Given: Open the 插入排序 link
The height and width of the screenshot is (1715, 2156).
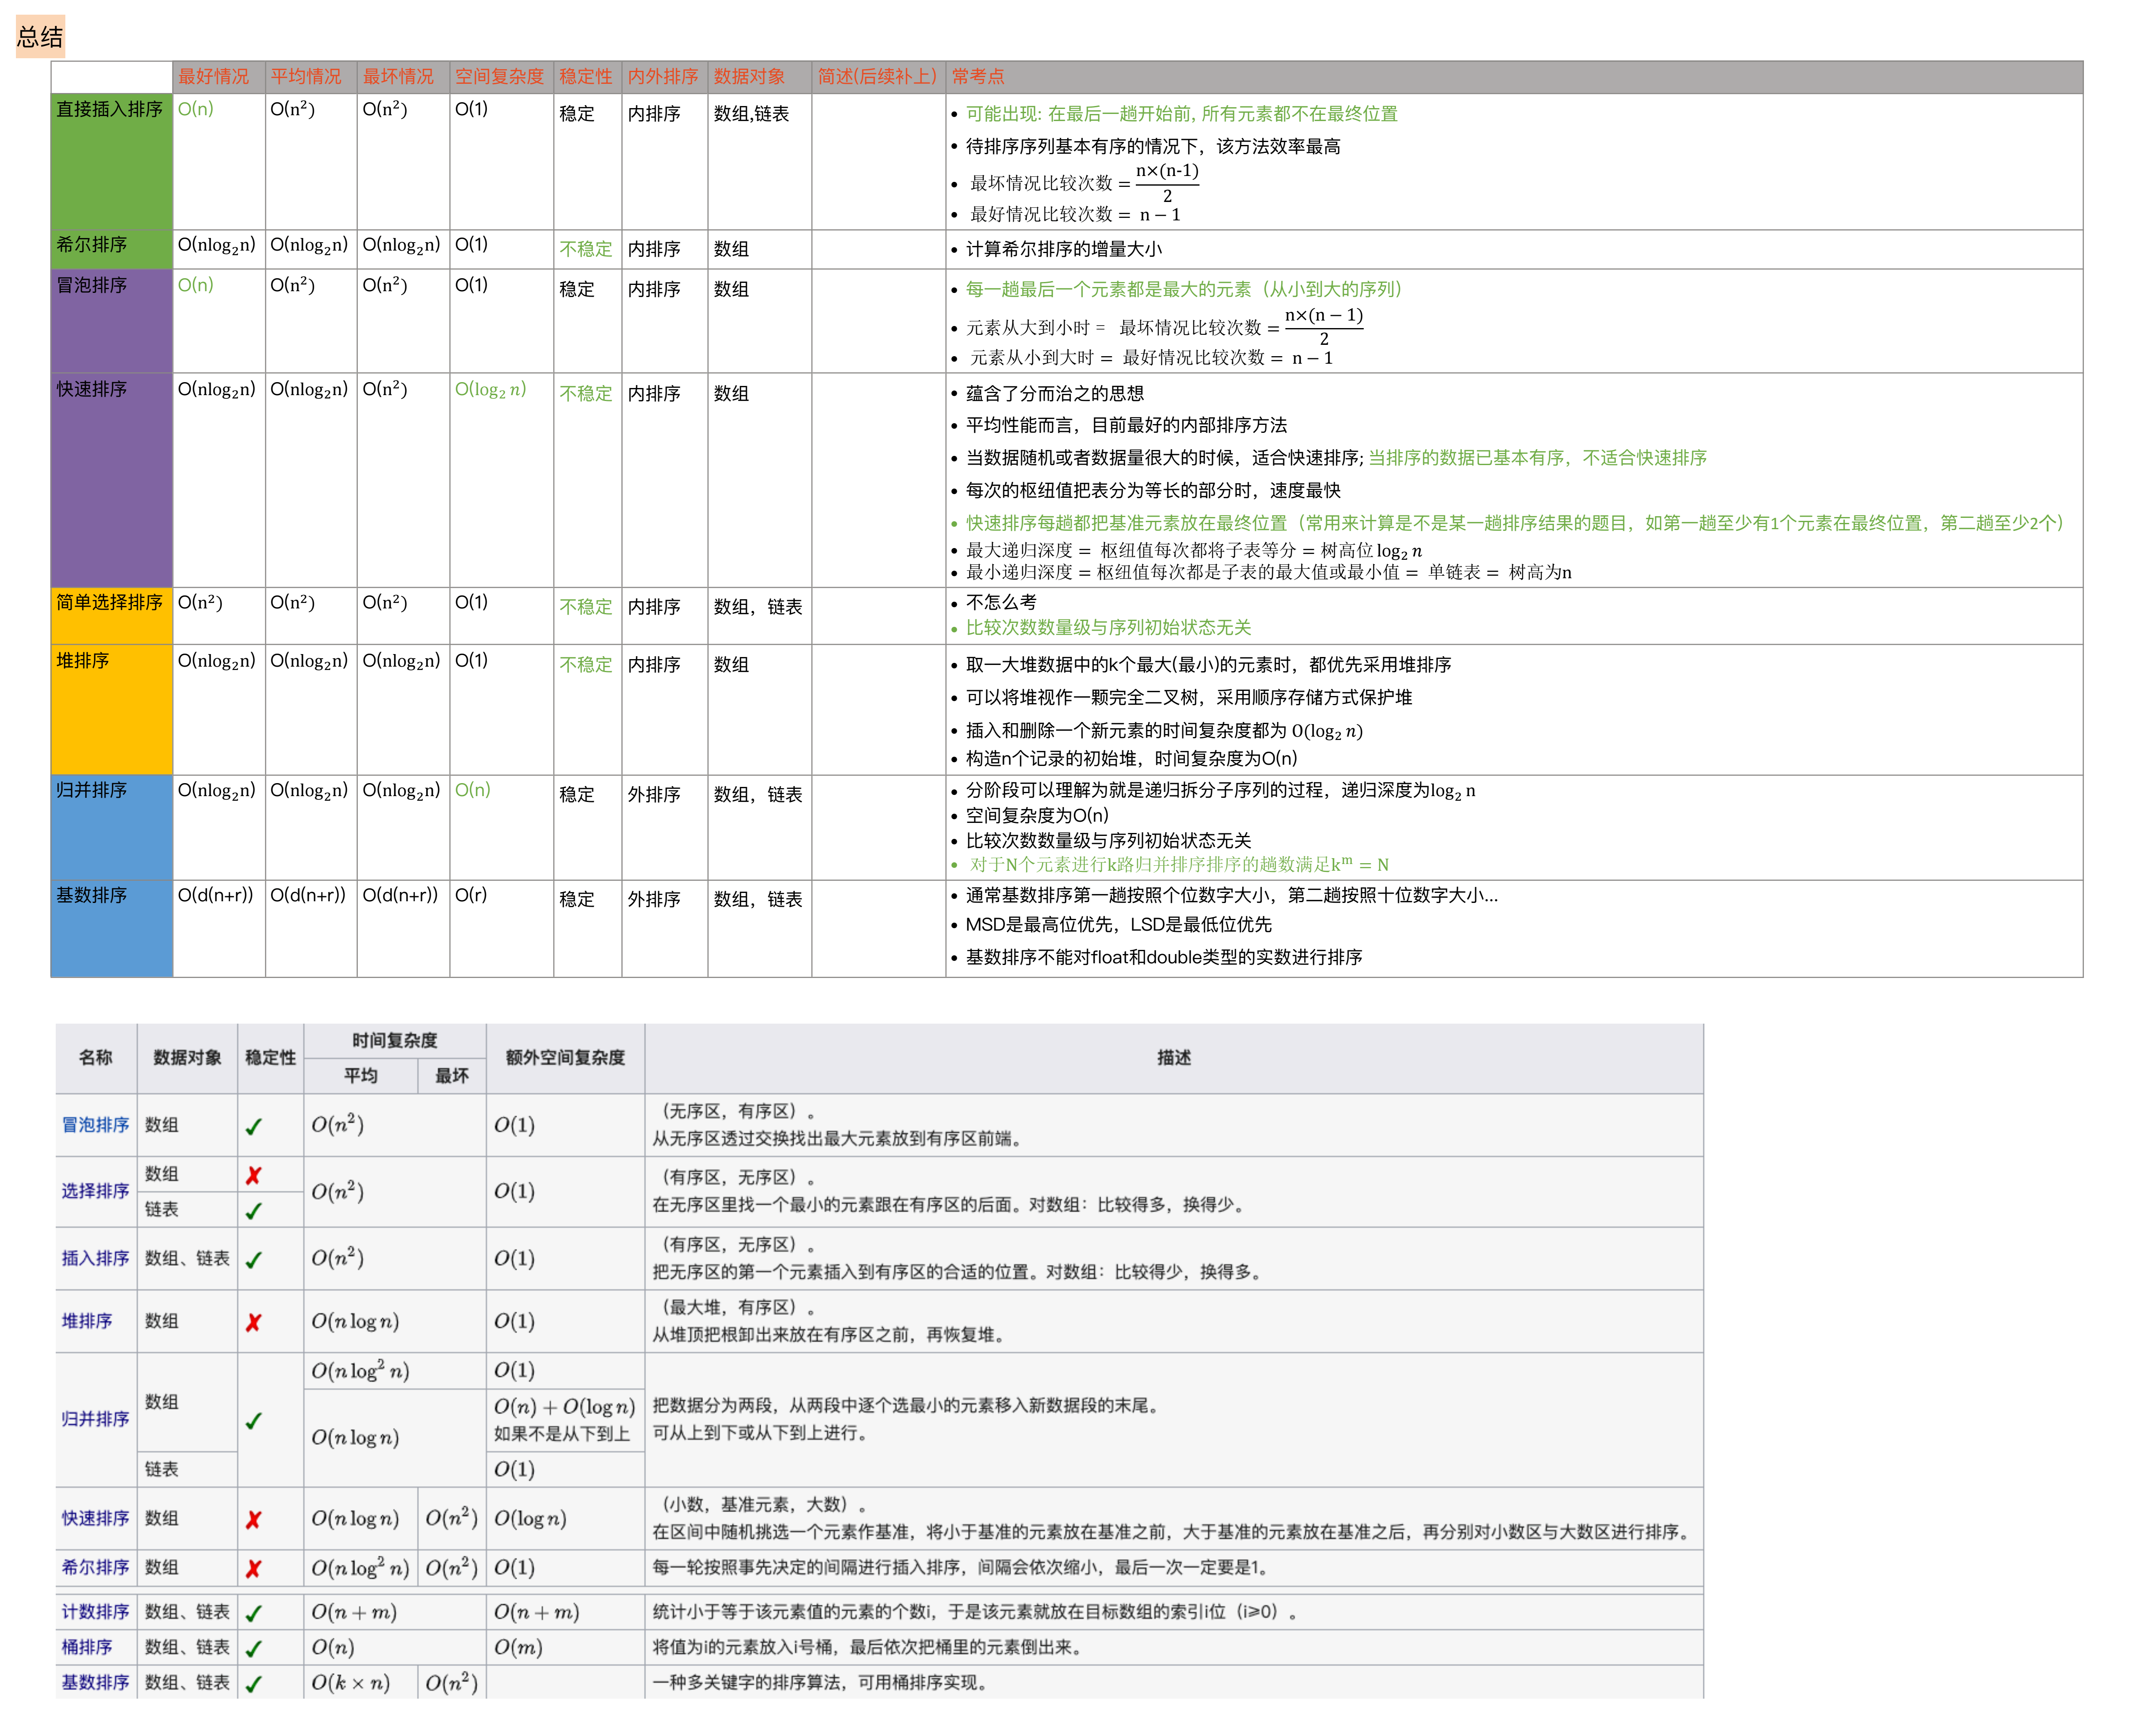Looking at the screenshot, I should tap(95, 1257).
